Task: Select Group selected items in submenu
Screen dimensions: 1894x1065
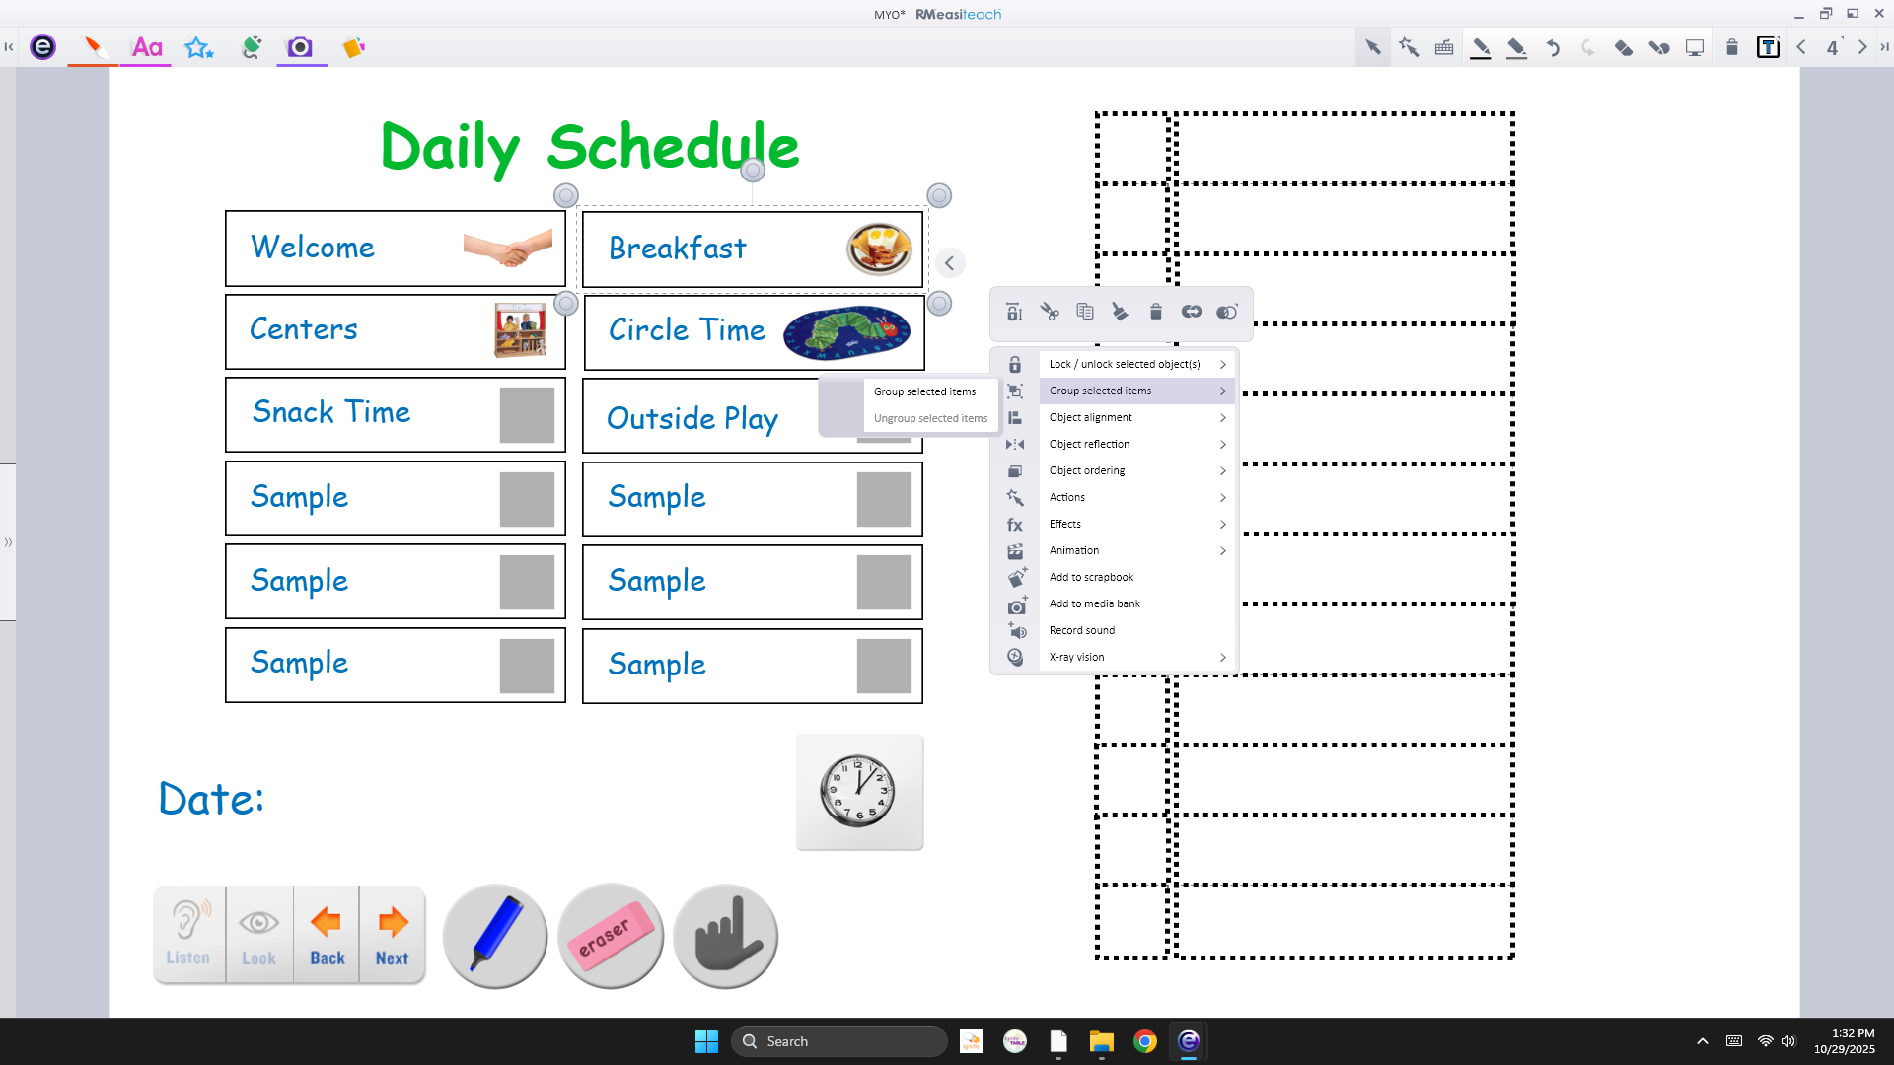Action: [x=930, y=391]
